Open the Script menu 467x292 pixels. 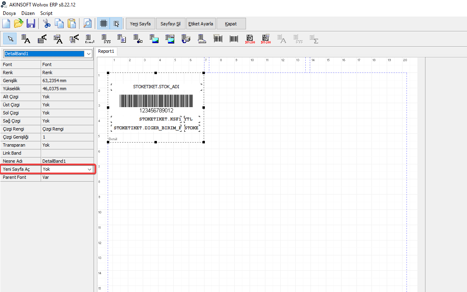tap(46, 13)
